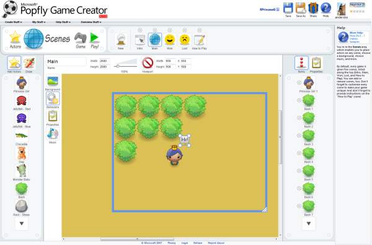Expand the actors palette down arrow
Screen dimensions: 372x245
(22, 223)
